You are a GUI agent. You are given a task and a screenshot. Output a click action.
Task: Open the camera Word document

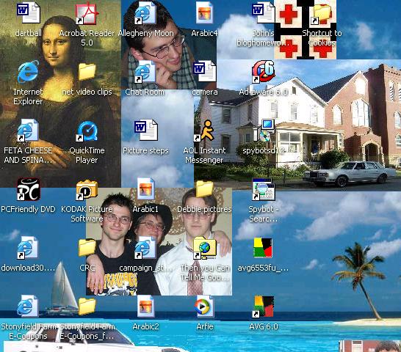coord(205,72)
